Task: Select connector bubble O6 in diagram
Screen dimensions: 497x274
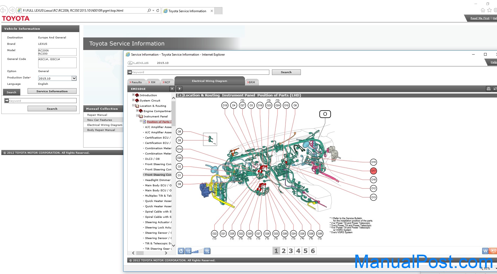Action: tap(179, 131)
